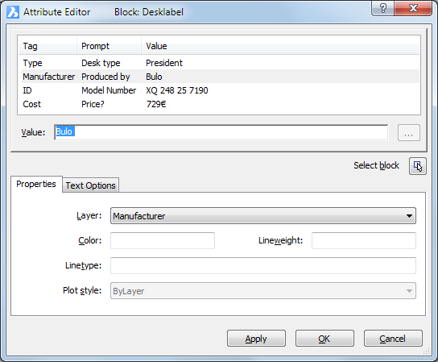Click the Linetype field
438x362 pixels.
click(262, 265)
